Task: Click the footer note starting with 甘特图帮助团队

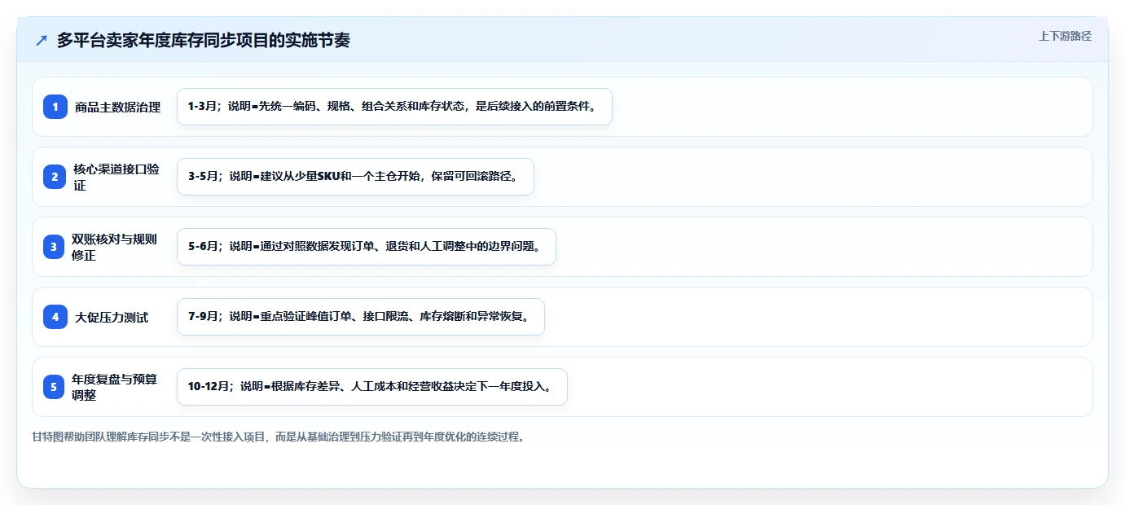Action: coord(278,437)
